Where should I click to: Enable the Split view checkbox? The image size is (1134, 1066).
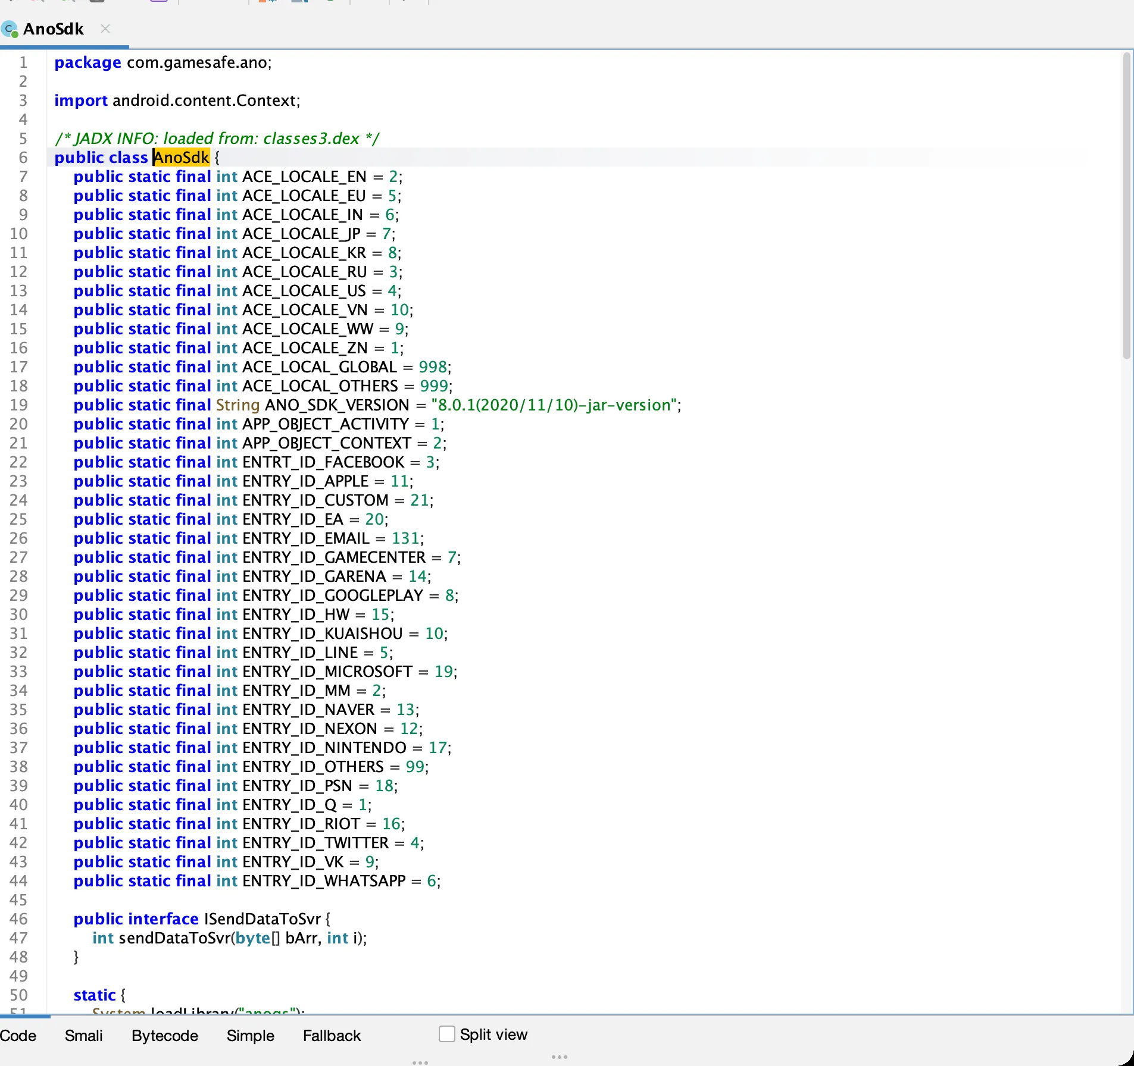point(447,1034)
